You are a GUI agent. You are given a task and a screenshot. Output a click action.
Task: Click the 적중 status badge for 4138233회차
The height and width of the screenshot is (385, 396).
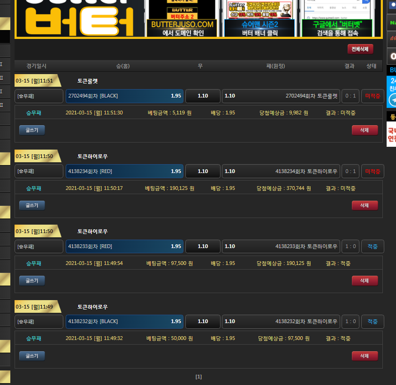(x=373, y=247)
